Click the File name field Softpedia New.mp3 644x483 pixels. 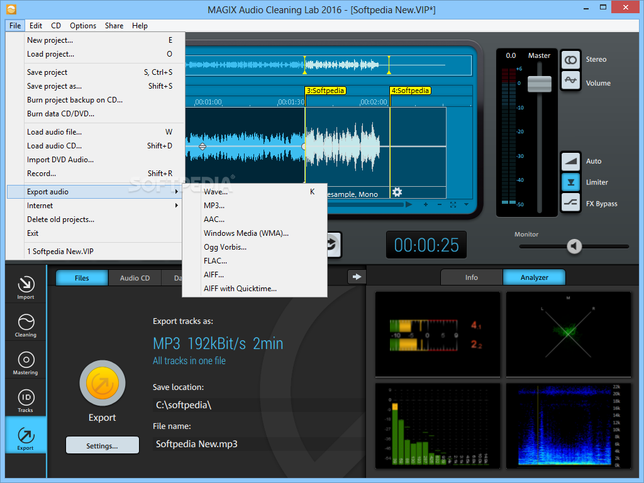[x=258, y=444]
